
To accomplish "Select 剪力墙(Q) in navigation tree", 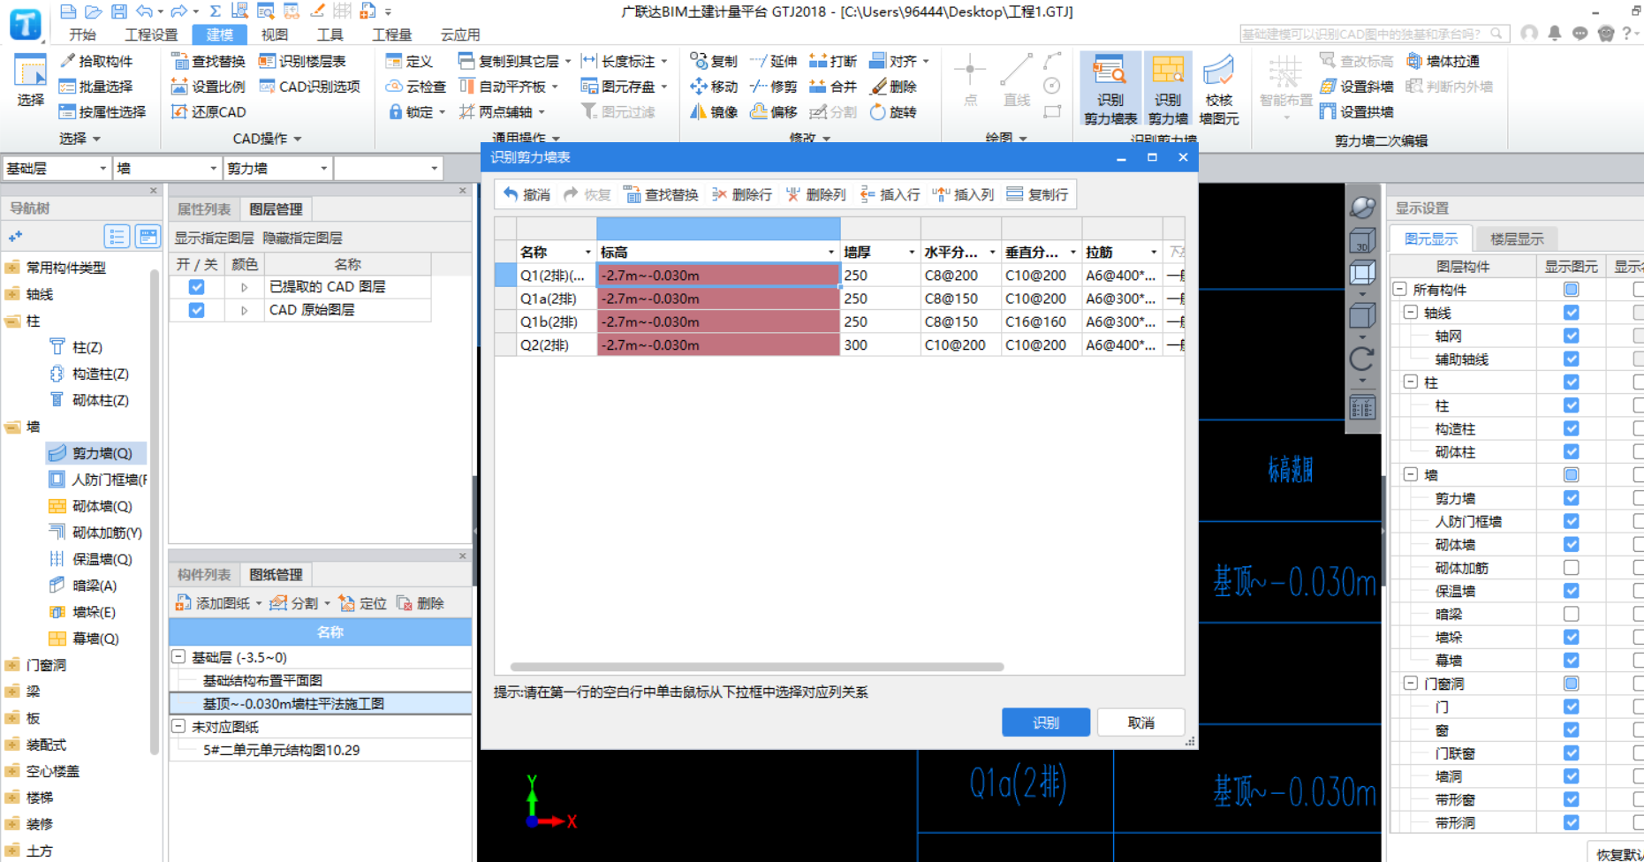I will [x=96, y=453].
